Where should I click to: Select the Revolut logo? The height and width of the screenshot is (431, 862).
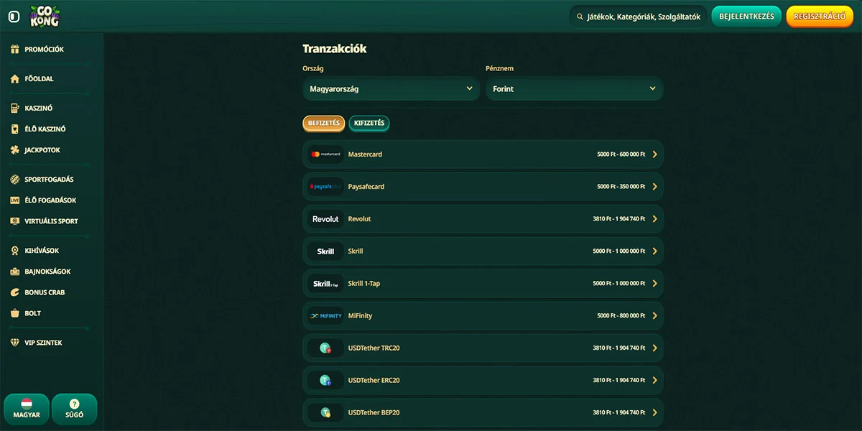tap(325, 219)
